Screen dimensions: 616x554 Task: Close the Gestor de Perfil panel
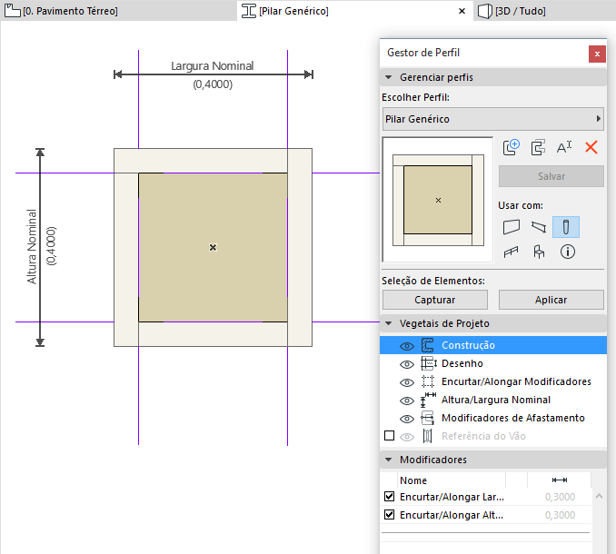[x=597, y=54]
